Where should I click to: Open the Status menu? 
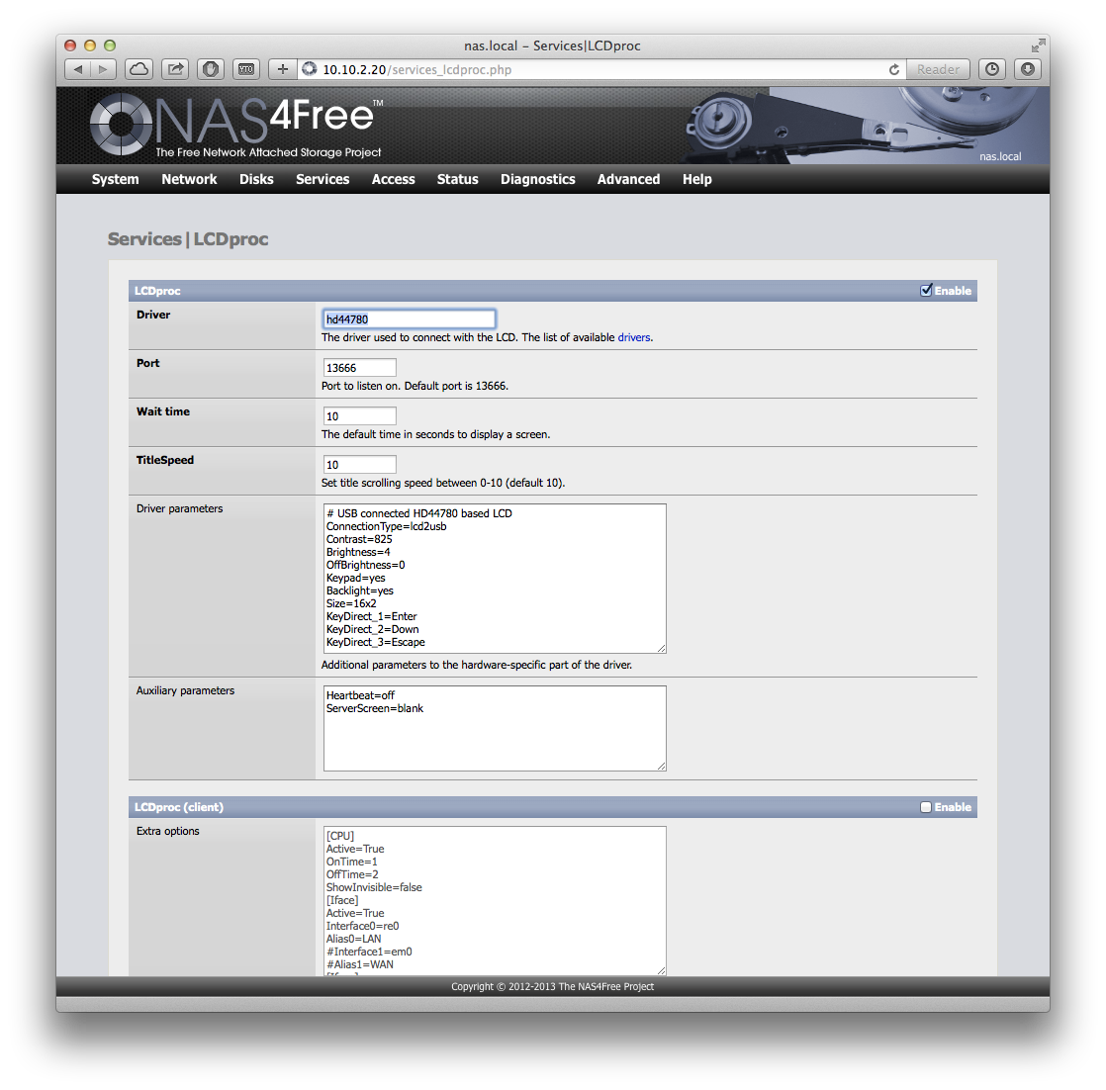tap(457, 179)
